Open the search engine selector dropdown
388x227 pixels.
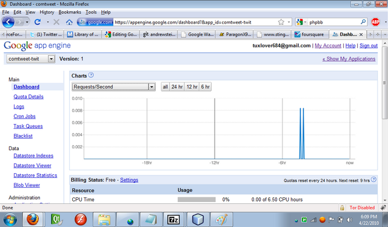301,22
